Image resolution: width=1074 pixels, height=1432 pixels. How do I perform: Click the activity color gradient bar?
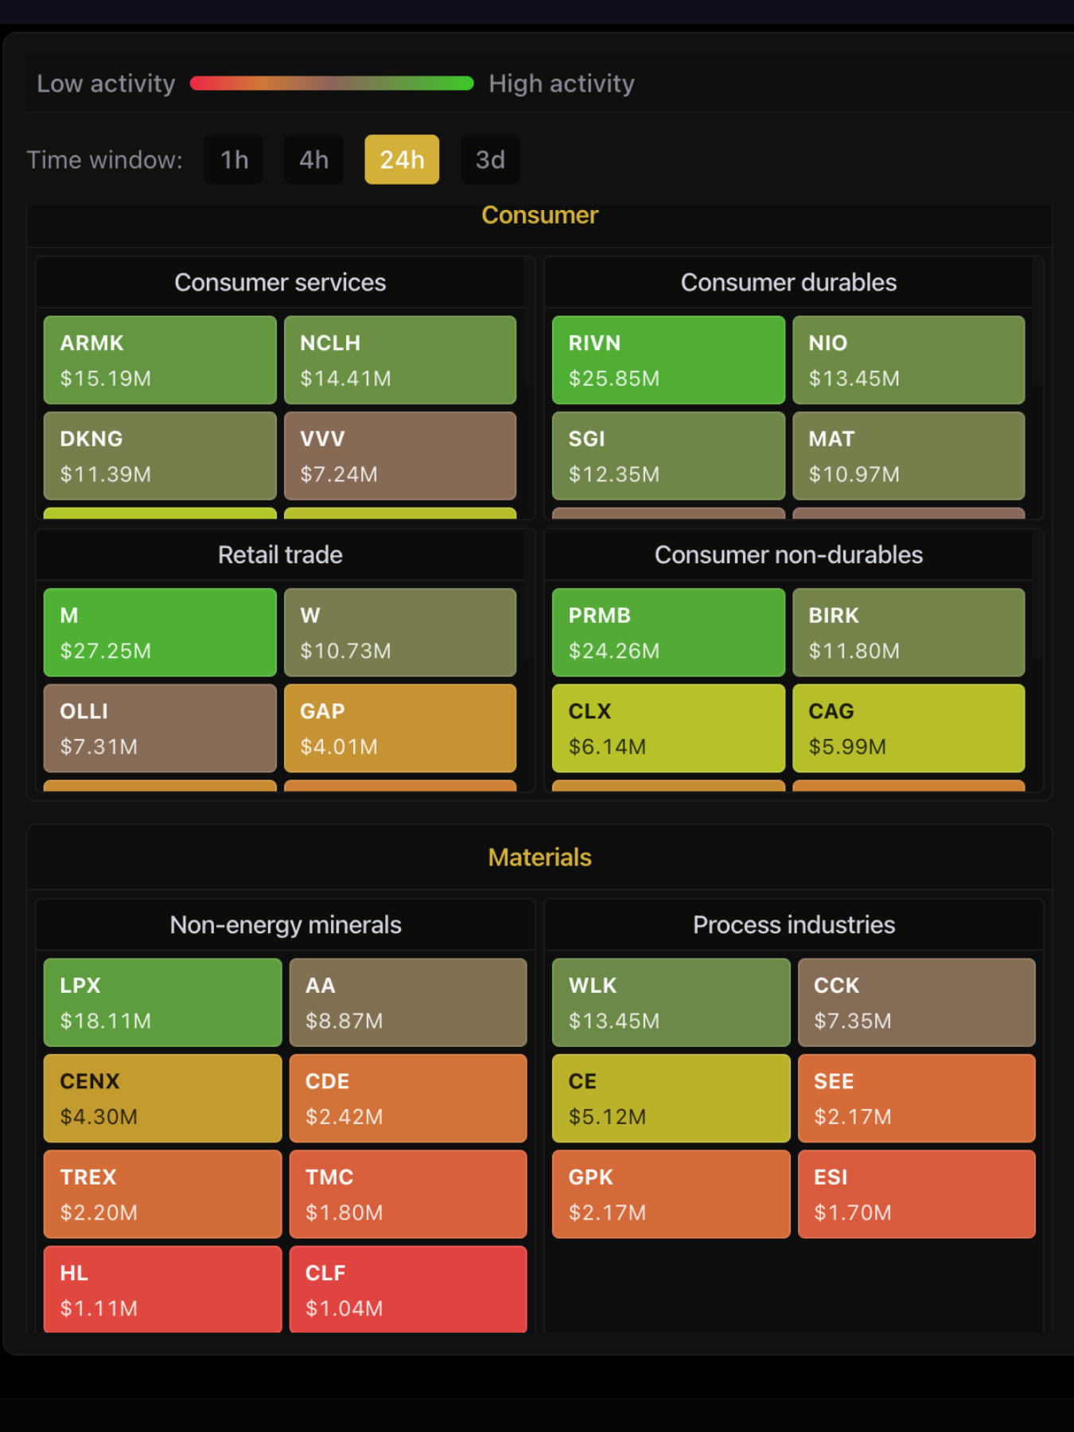coord(331,83)
